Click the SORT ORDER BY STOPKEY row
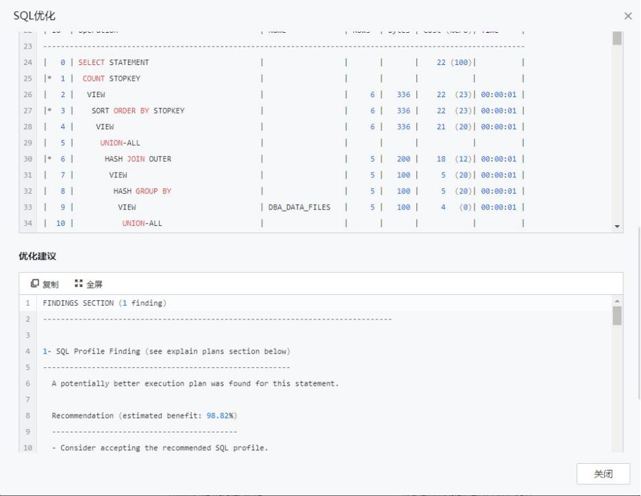This screenshot has width=641, height=496. (138, 111)
